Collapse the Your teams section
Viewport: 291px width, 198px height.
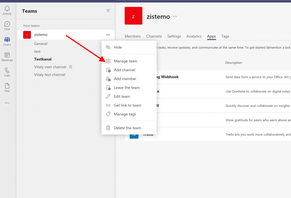click(31, 25)
